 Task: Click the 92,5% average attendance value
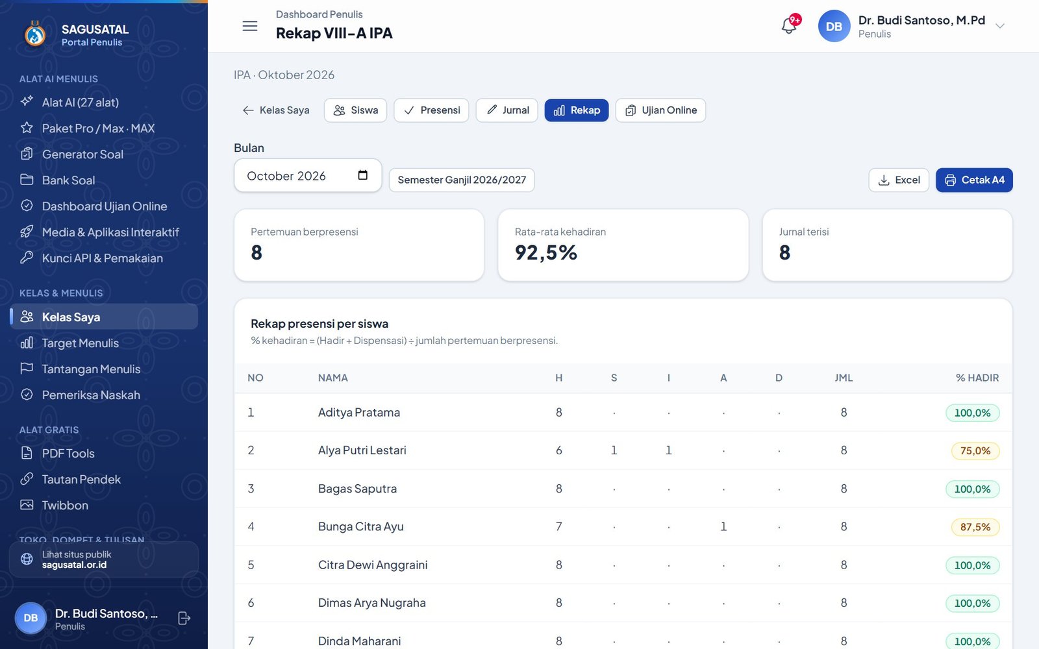coord(546,252)
